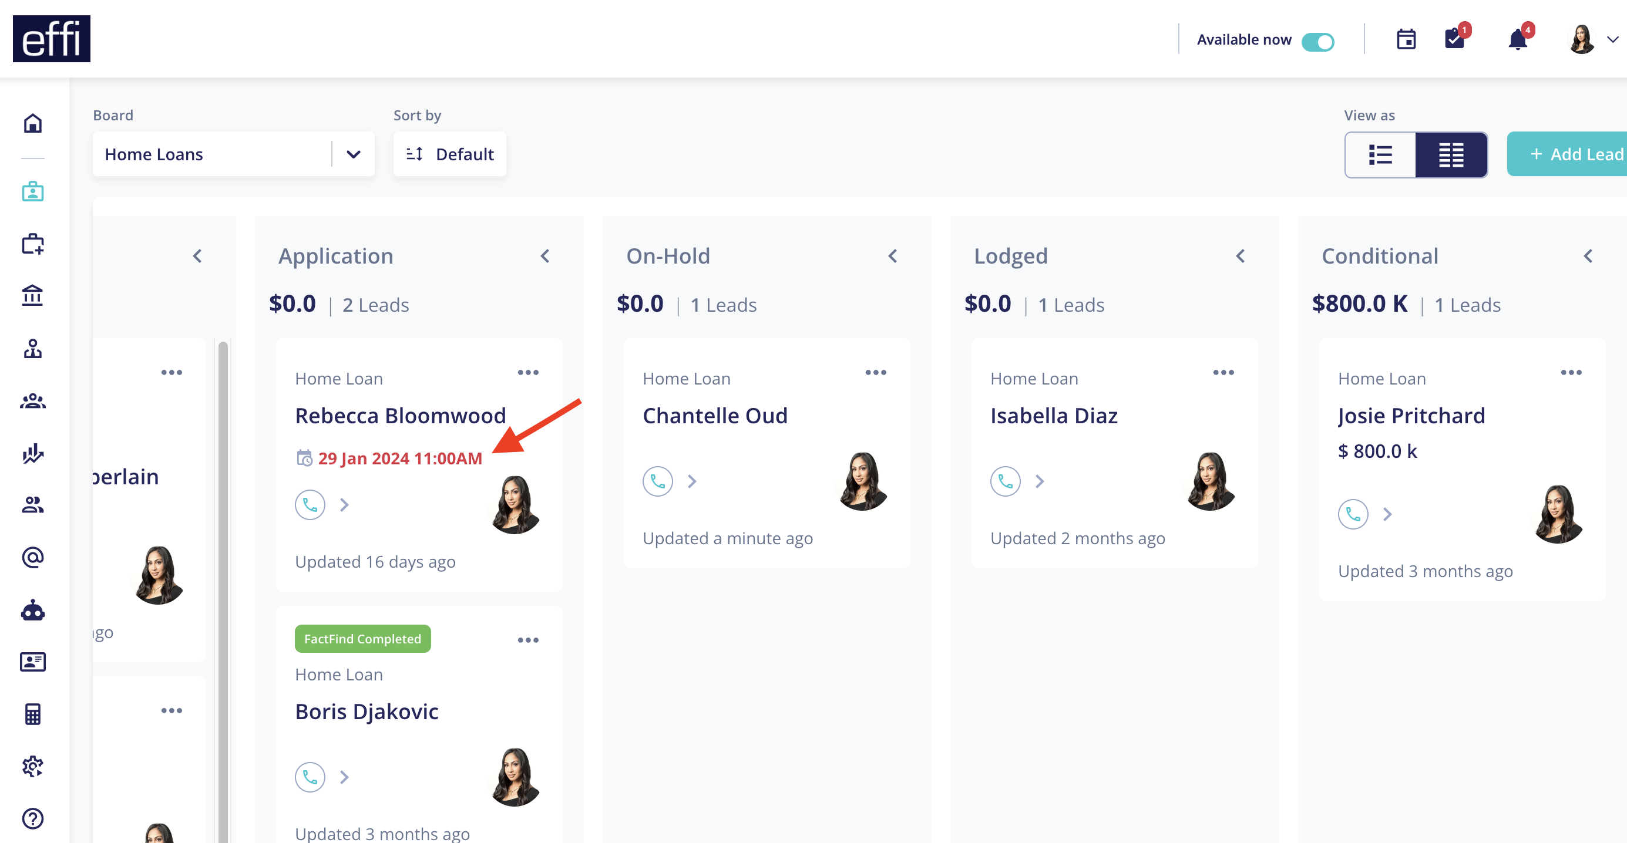The image size is (1627, 843).
Task: Open the tasks checklist icon with badge
Action: [x=1455, y=38]
